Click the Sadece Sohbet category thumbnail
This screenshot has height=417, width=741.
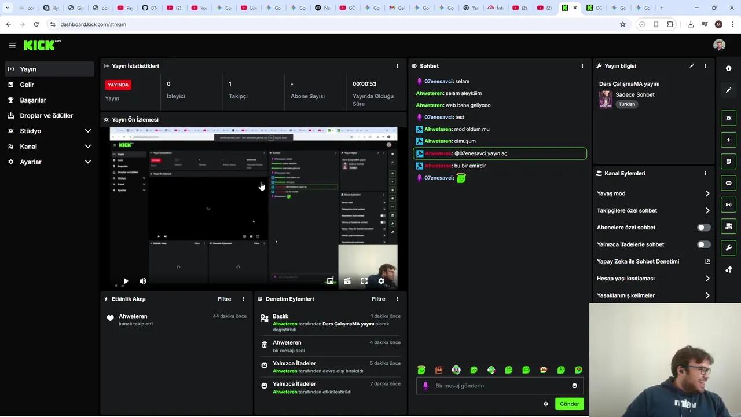[x=606, y=99]
